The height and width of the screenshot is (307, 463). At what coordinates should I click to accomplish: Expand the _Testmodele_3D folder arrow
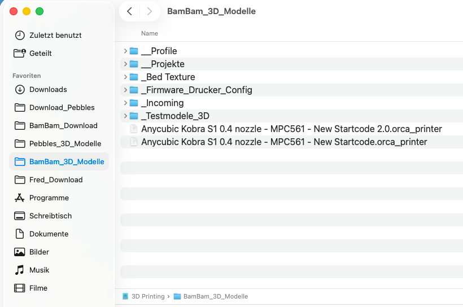pyautogui.click(x=125, y=116)
